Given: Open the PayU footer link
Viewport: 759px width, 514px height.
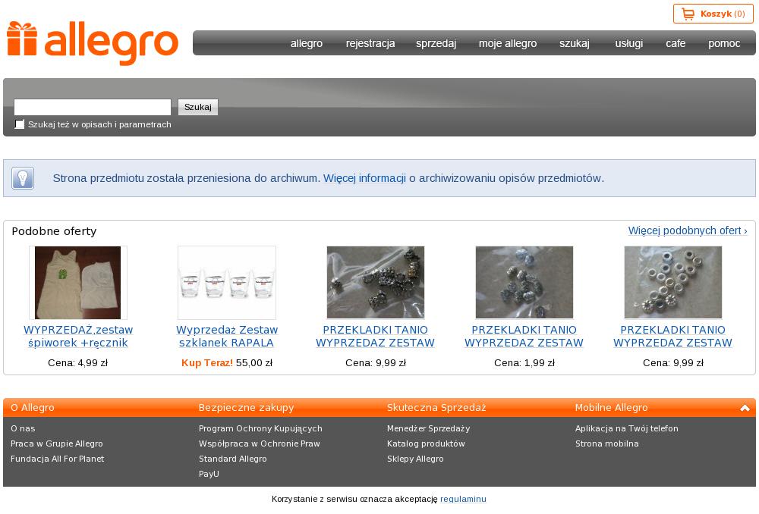Looking at the screenshot, I should (x=209, y=474).
